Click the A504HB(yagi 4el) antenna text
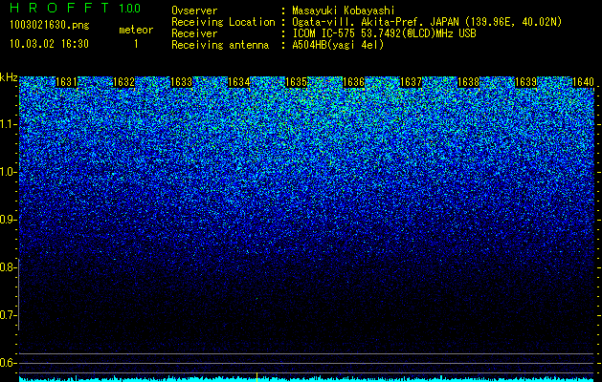The width and height of the screenshot is (602, 382). tap(338, 45)
